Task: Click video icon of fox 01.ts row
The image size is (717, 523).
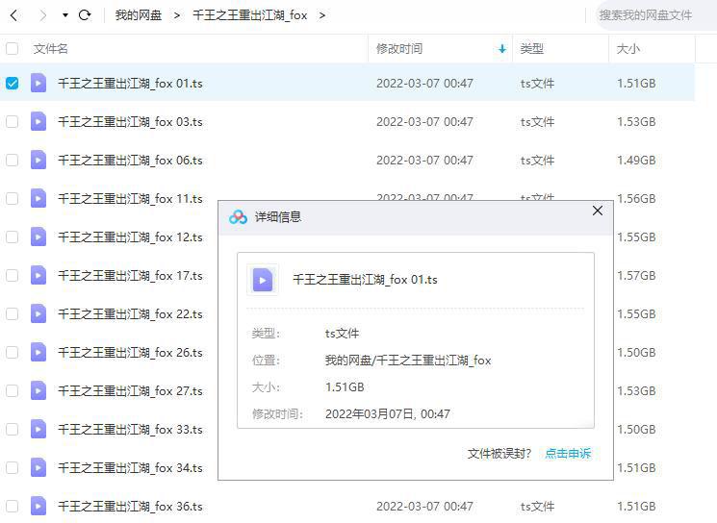Action: click(x=38, y=83)
